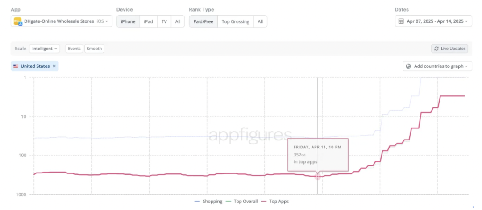The width and height of the screenshot is (482, 210).
Task: Click the United States flag icon
Action: click(16, 66)
